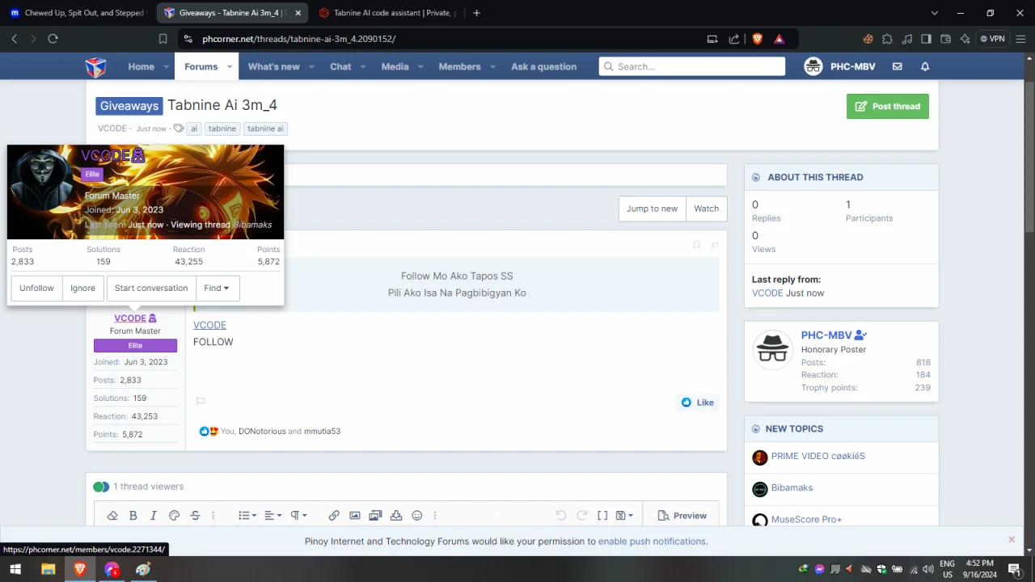Viewport: 1035px width, 582px height.
Task: Expand the Find dropdown in member card
Action: [217, 288]
